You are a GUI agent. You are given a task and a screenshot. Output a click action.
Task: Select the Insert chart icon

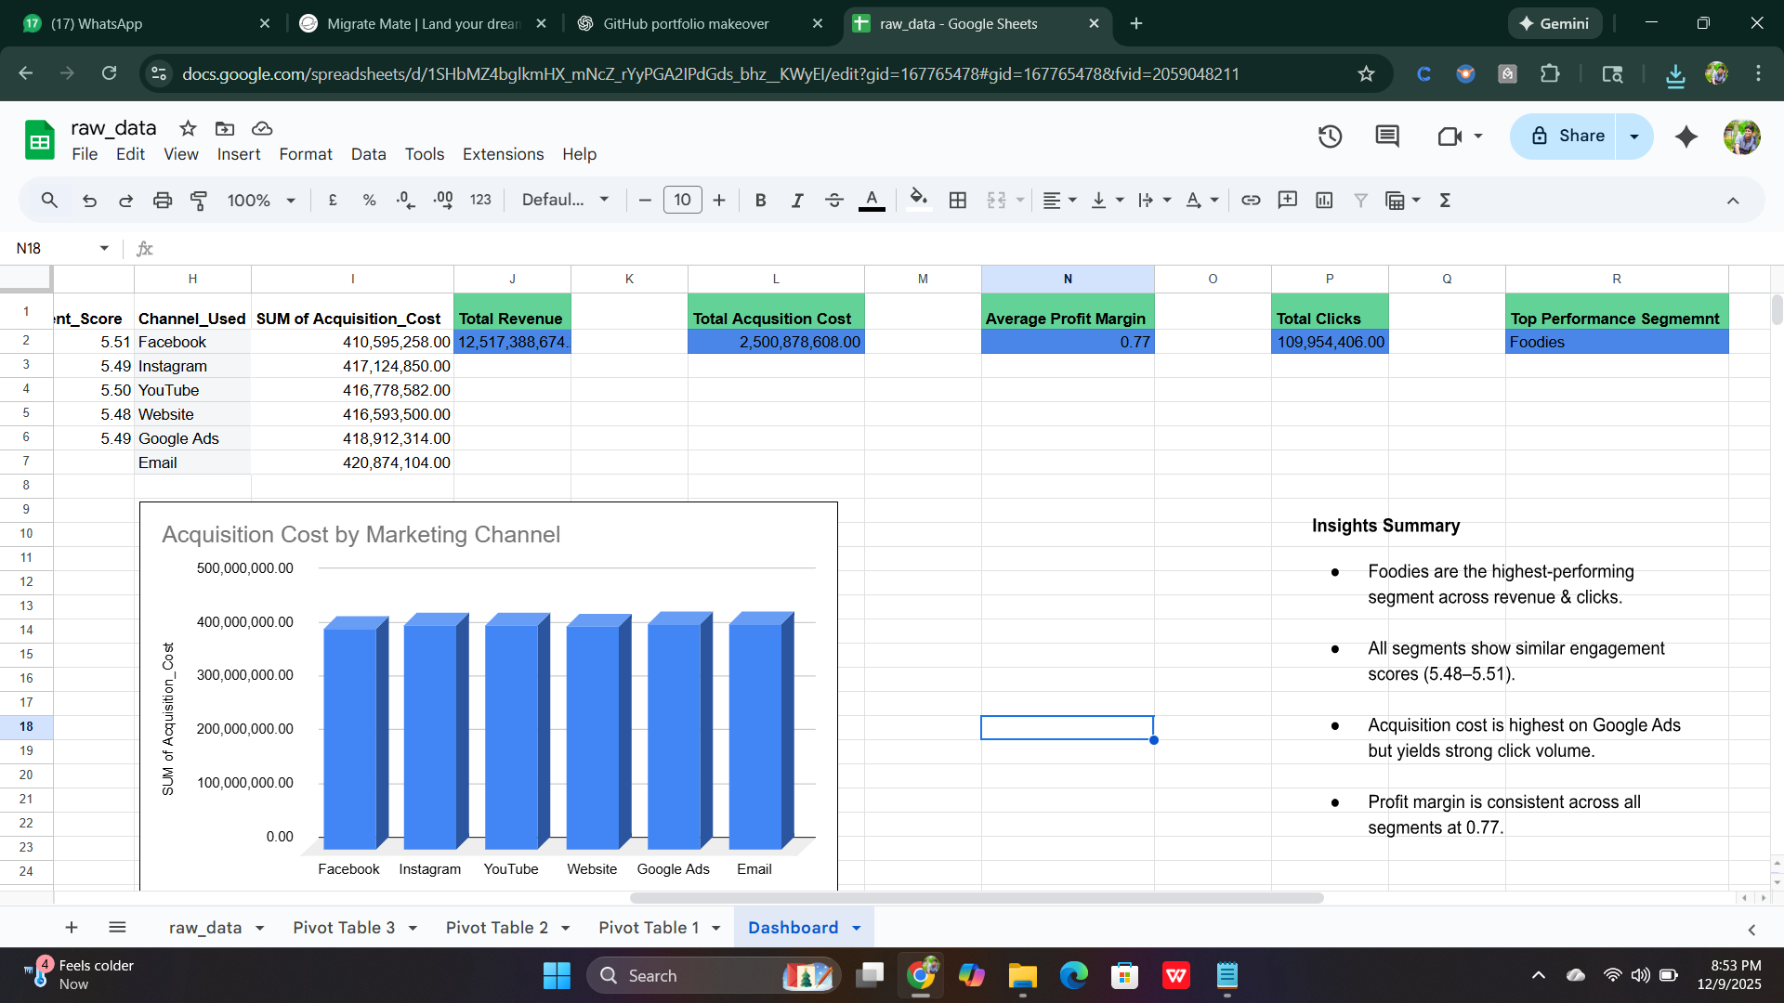pos(1324,200)
